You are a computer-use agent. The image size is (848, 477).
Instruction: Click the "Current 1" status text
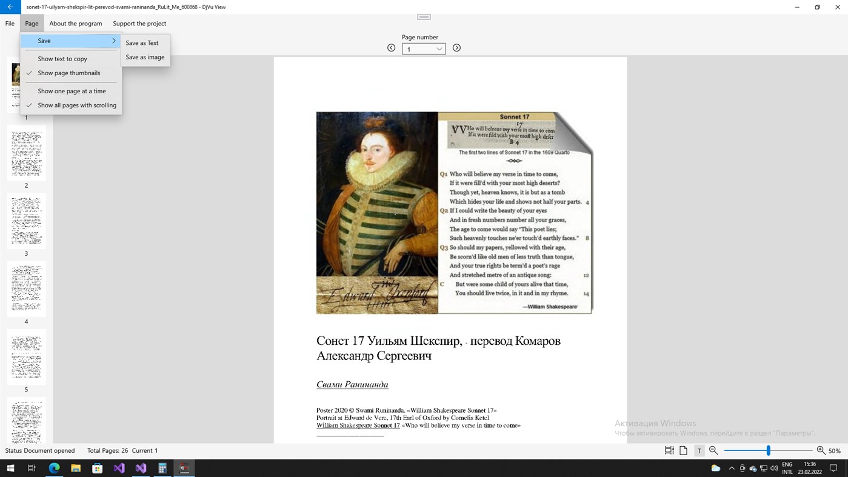coord(145,450)
